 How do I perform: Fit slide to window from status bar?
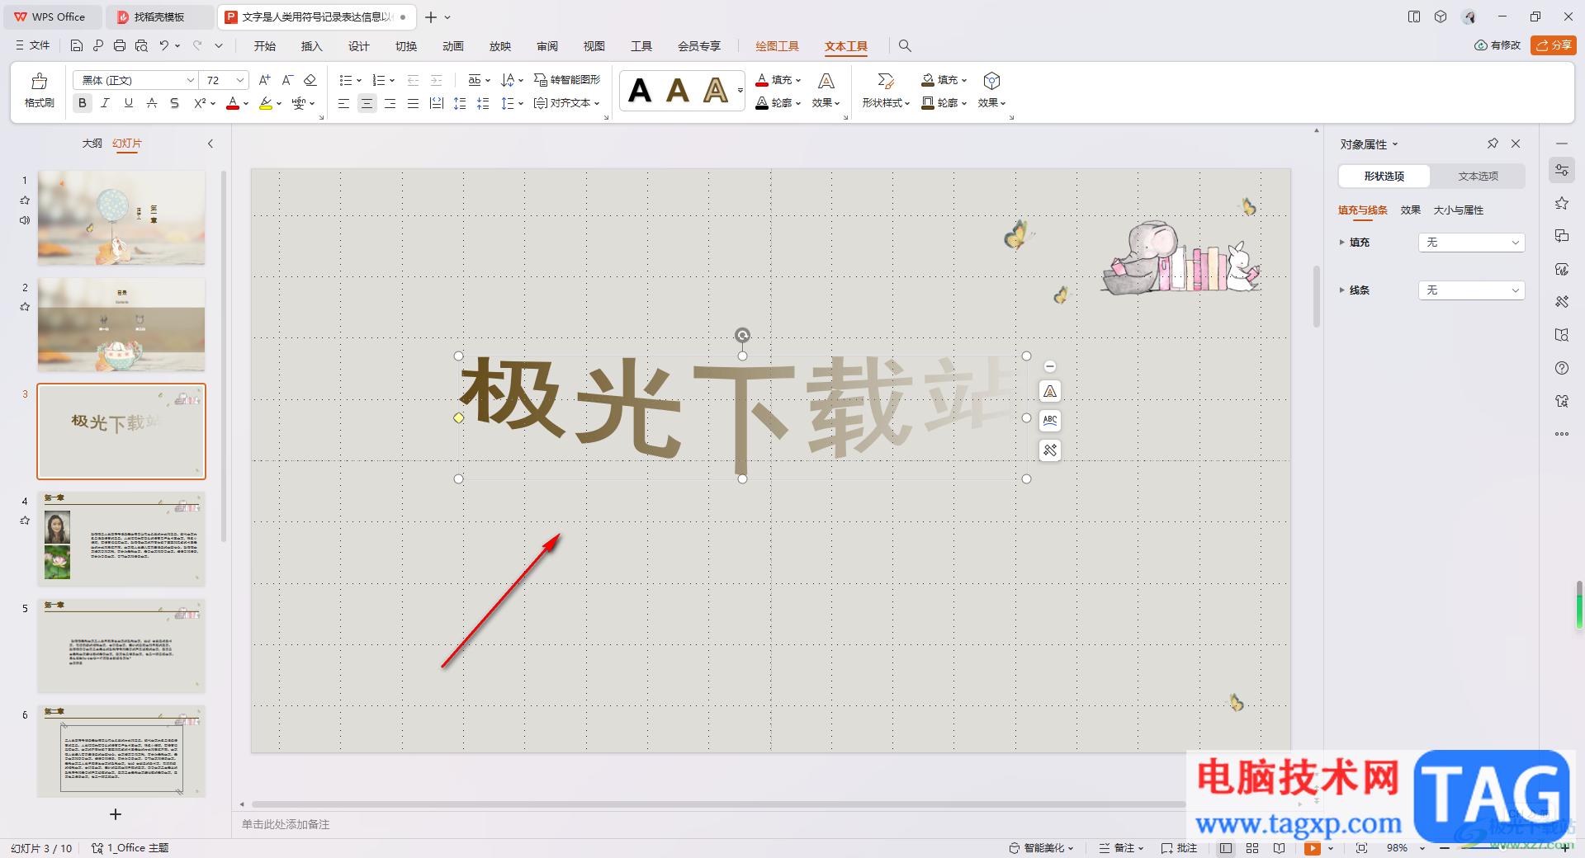1361,848
